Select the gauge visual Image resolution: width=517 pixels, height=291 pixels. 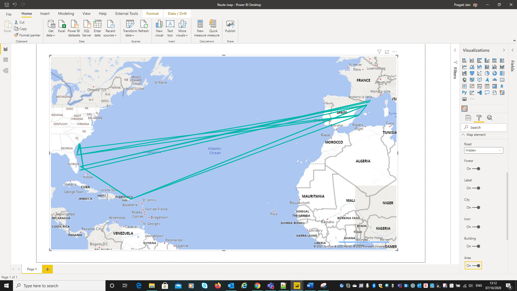coord(495,80)
